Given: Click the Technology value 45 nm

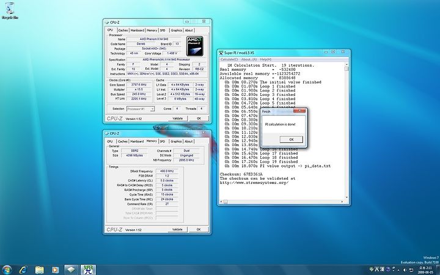Looking at the screenshot, I should (x=134, y=53).
